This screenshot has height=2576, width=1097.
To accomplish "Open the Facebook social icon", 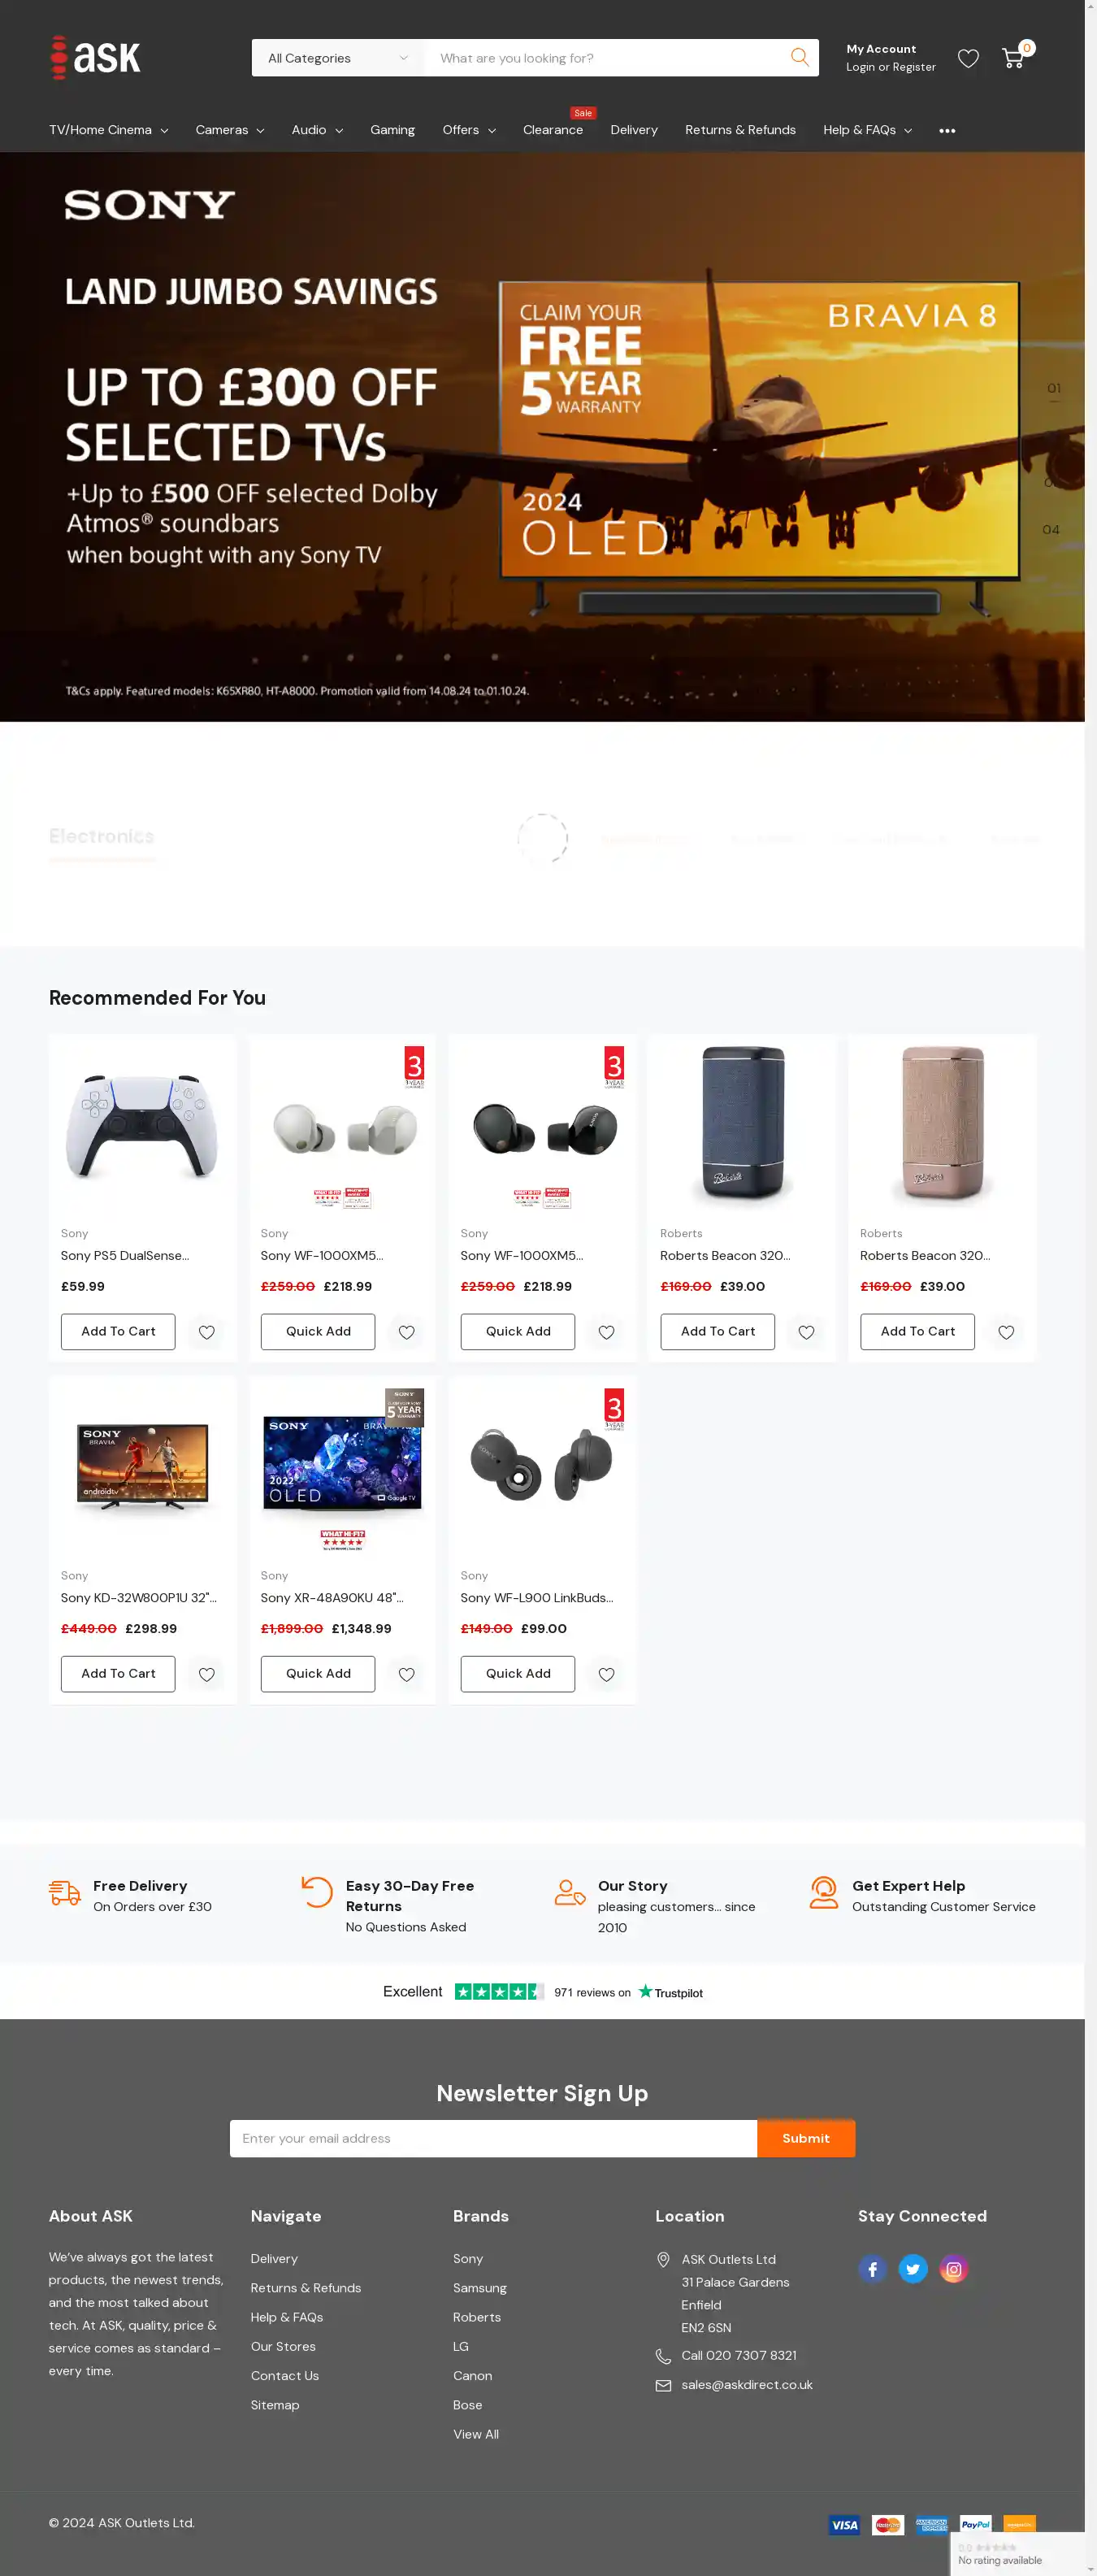I will point(872,2269).
